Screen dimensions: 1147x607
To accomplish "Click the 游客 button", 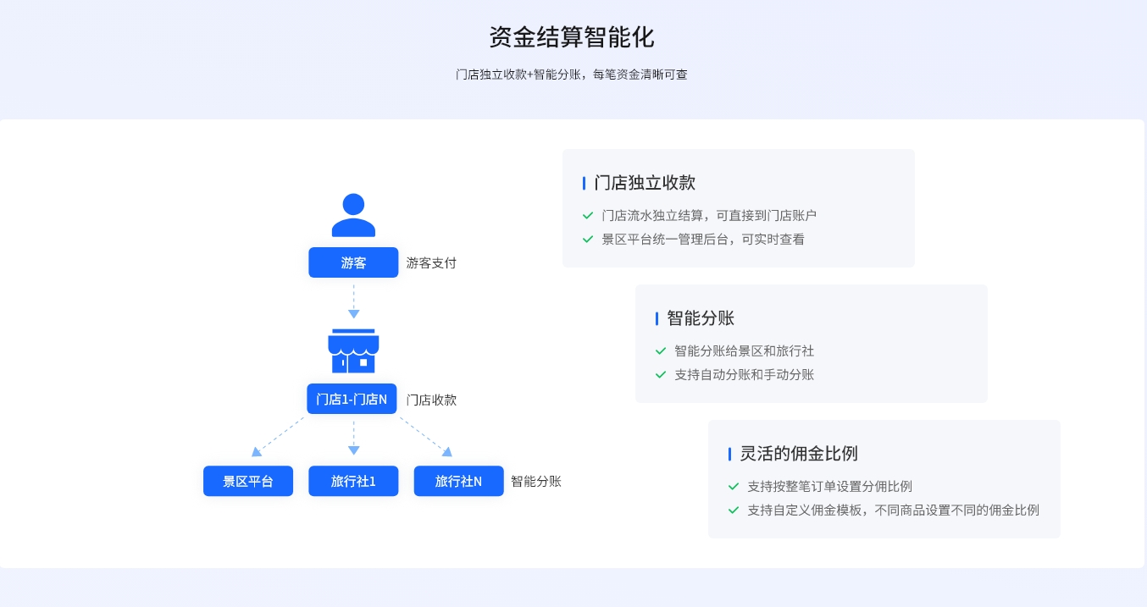I will [x=353, y=262].
